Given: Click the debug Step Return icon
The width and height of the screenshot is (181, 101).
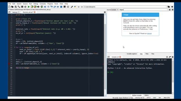Looking at the screenshot, I should click(x=55, y=7).
